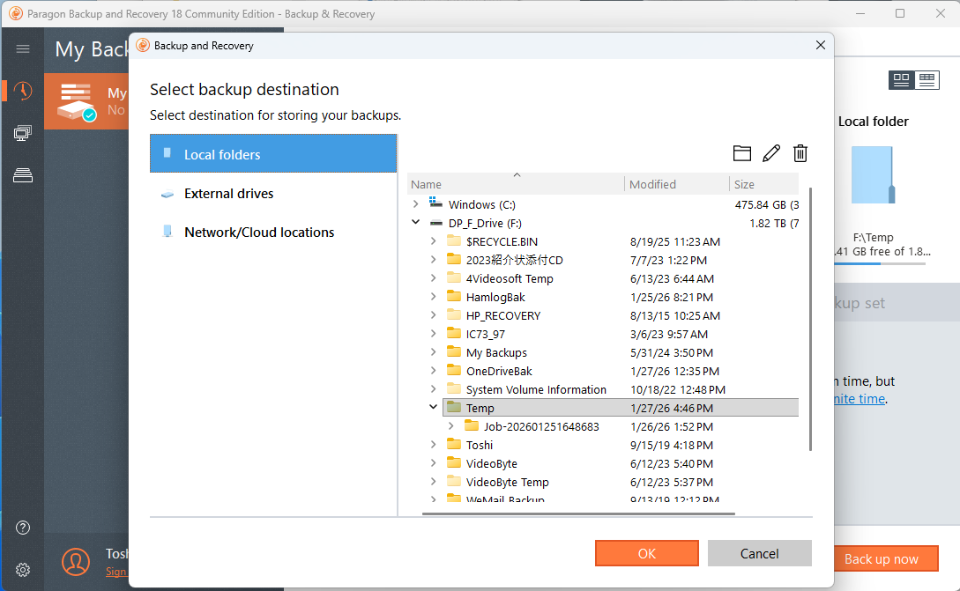This screenshot has height=591, width=960.
Task: Expand the IC73_97 folder
Action: [434, 334]
